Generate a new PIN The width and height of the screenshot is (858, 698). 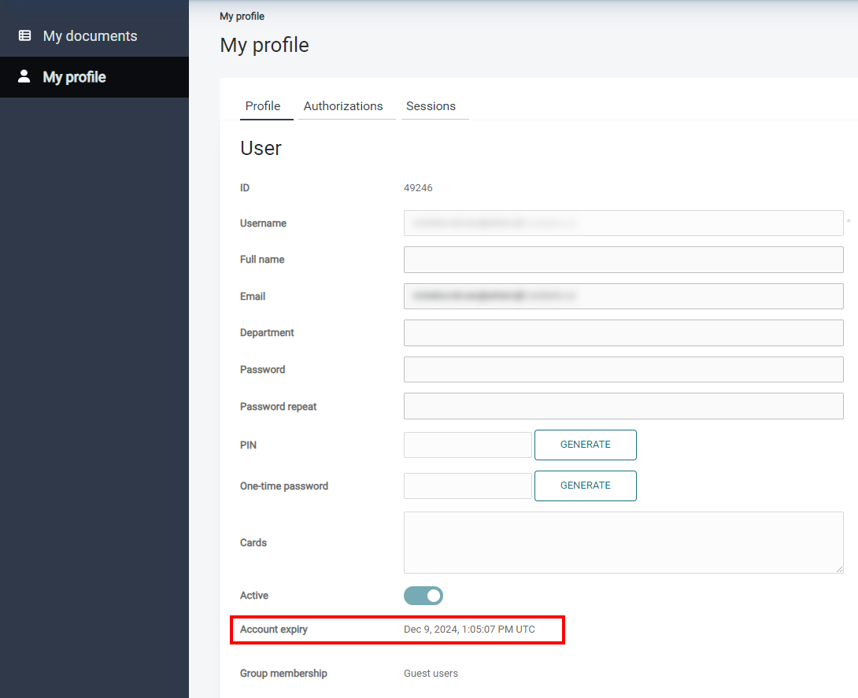(585, 445)
